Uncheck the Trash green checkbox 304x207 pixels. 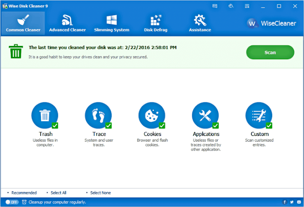click(x=55, y=126)
